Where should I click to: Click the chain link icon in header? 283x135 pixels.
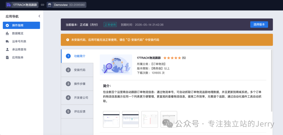pos(42,5)
